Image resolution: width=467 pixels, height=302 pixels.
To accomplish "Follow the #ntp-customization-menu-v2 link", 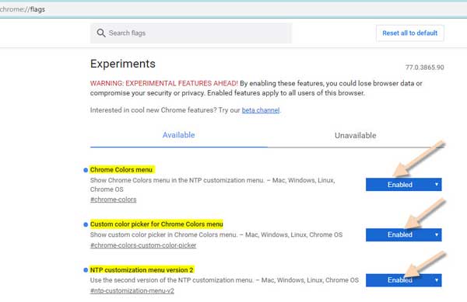I will pos(132,290).
